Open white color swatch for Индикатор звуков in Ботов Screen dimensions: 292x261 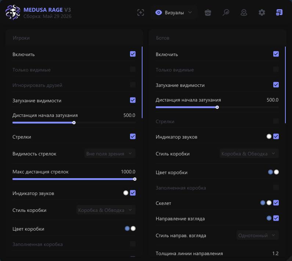(x=269, y=136)
